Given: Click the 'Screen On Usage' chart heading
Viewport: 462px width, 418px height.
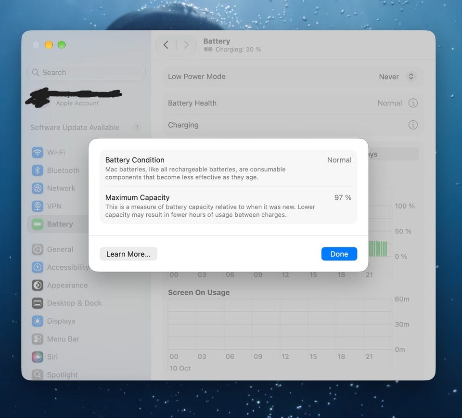Looking at the screenshot, I should (x=199, y=292).
